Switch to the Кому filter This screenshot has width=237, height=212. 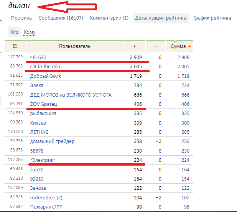click(30, 32)
